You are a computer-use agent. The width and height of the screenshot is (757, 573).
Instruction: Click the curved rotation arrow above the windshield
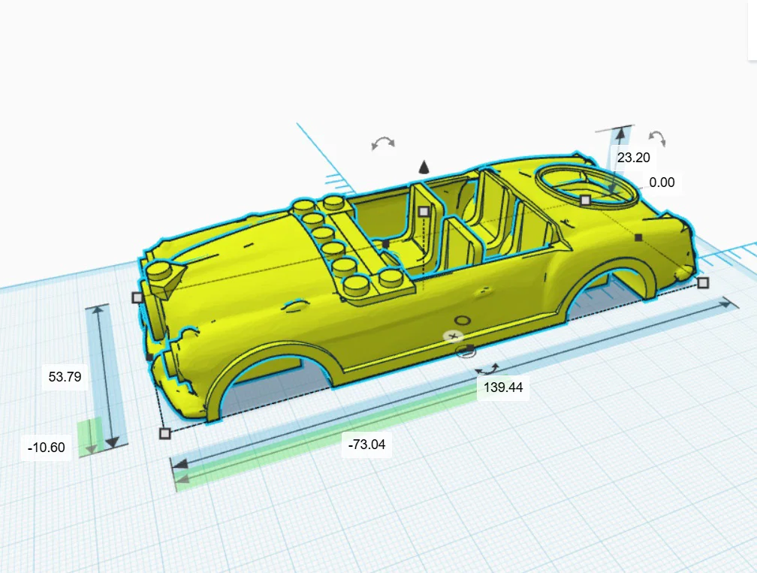(383, 143)
